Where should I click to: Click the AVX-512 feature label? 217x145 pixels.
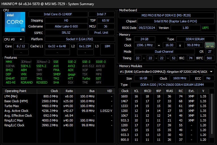[88, 66]
